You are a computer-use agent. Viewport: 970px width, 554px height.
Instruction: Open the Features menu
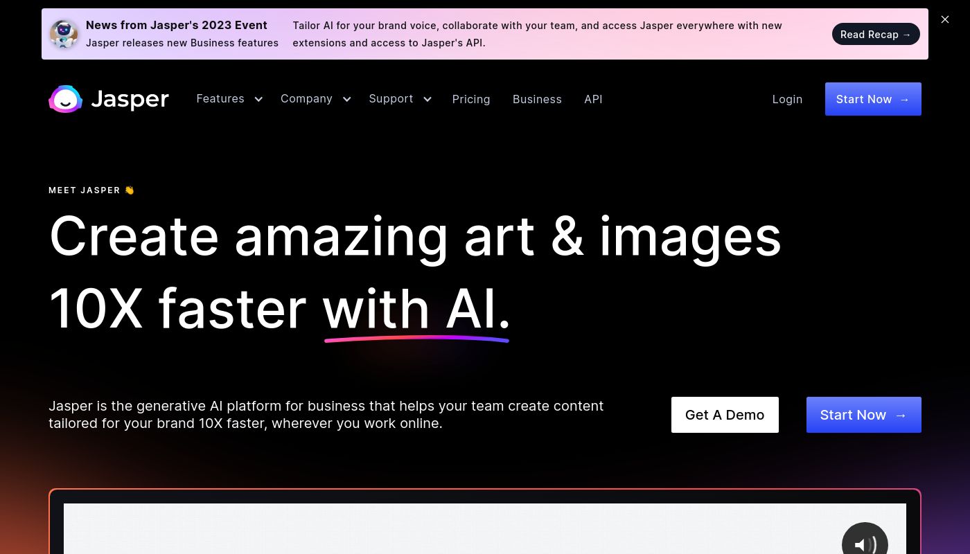click(x=220, y=98)
